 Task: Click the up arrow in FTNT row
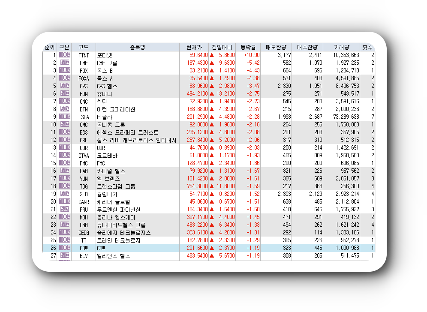pyautogui.click(x=212, y=55)
